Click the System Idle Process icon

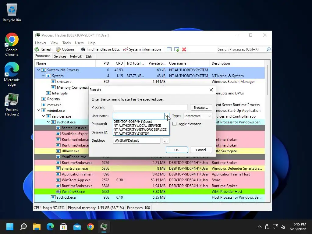(x=44, y=70)
